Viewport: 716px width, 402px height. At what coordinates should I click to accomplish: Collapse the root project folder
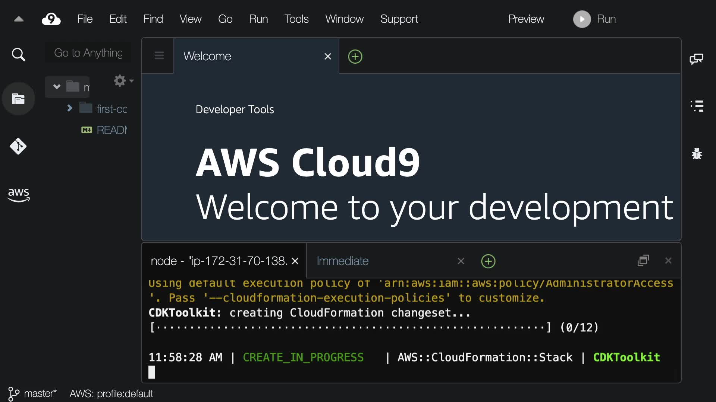point(57,87)
